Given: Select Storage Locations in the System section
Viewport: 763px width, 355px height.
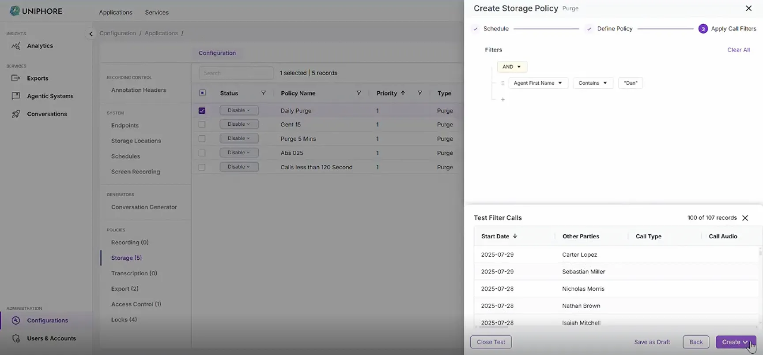Looking at the screenshot, I should pyautogui.click(x=136, y=141).
